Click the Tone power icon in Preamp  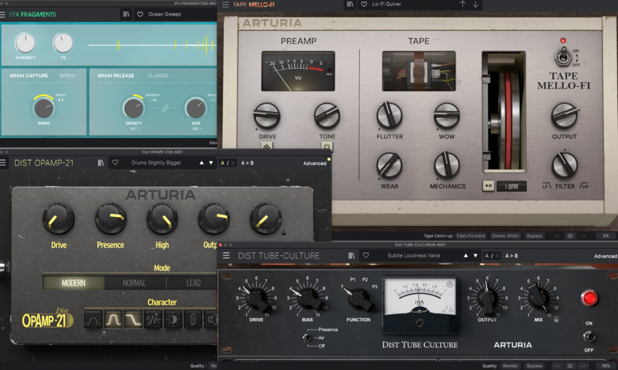327,146
